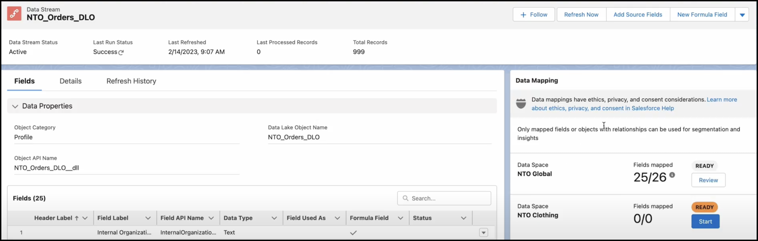Viewport: 758px width, 241px height.
Task: Start mapping for NTO Clothing
Action: pos(705,221)
